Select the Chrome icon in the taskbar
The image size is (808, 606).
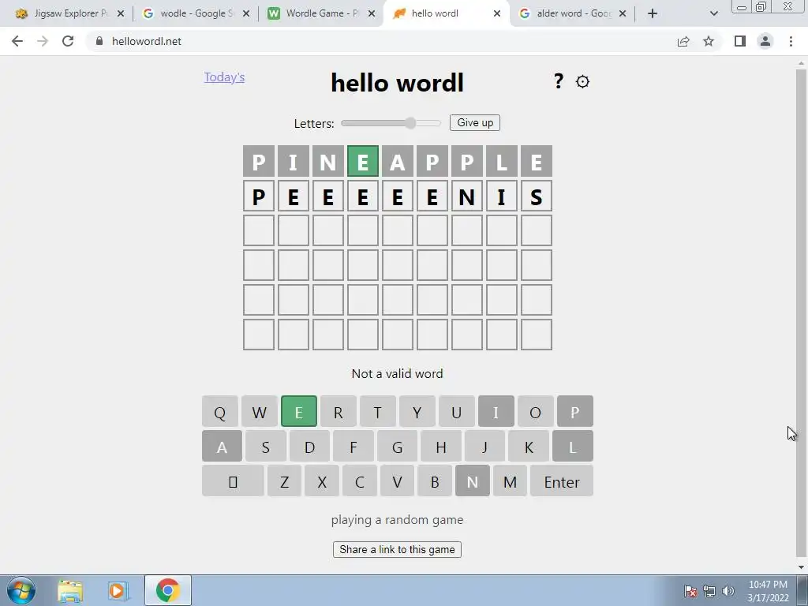click(168, 590)
